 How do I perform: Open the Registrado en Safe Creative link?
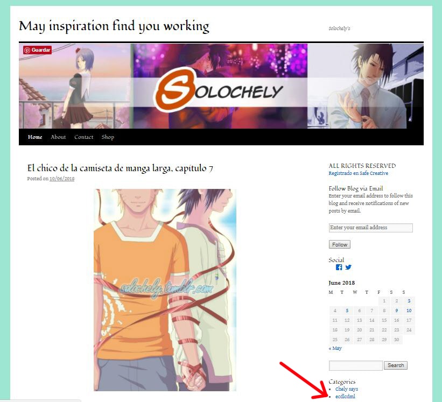(358, 173)
